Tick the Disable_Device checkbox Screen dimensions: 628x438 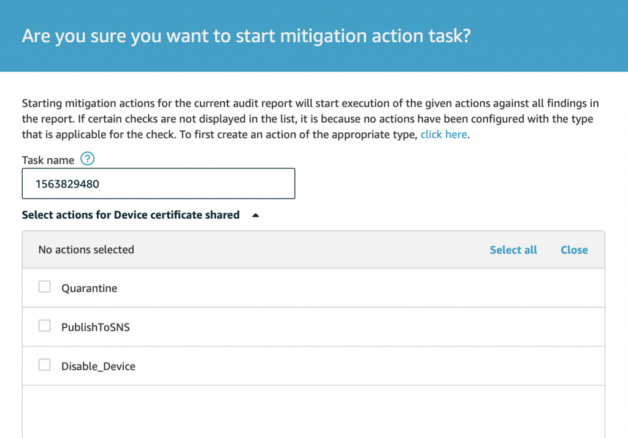click(45, 366)
